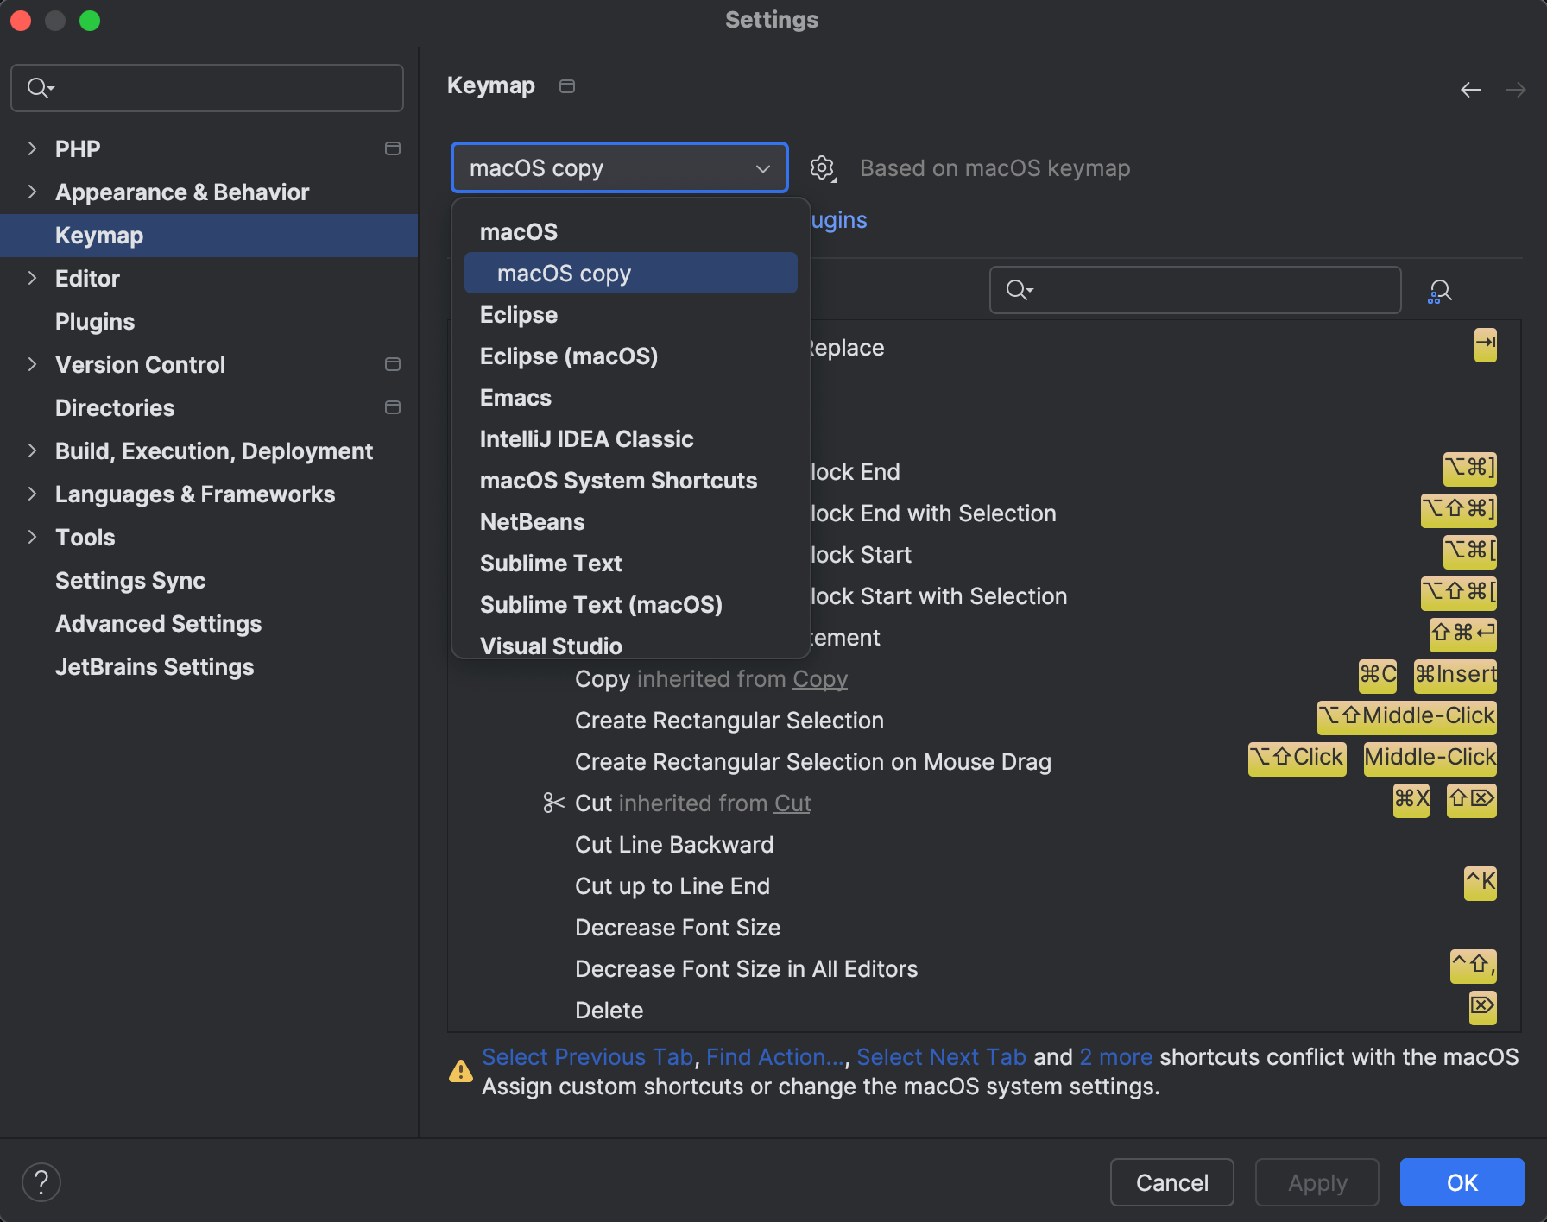Click the help question mark icon
The height and width of the screenshot is (1222, 1547).
point(41,1182)
